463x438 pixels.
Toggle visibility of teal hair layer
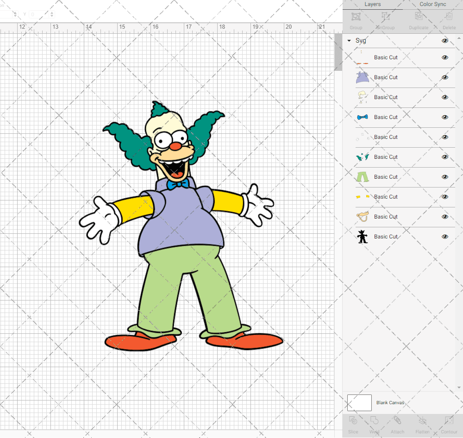pyautogui.click(x=444, y=157)
